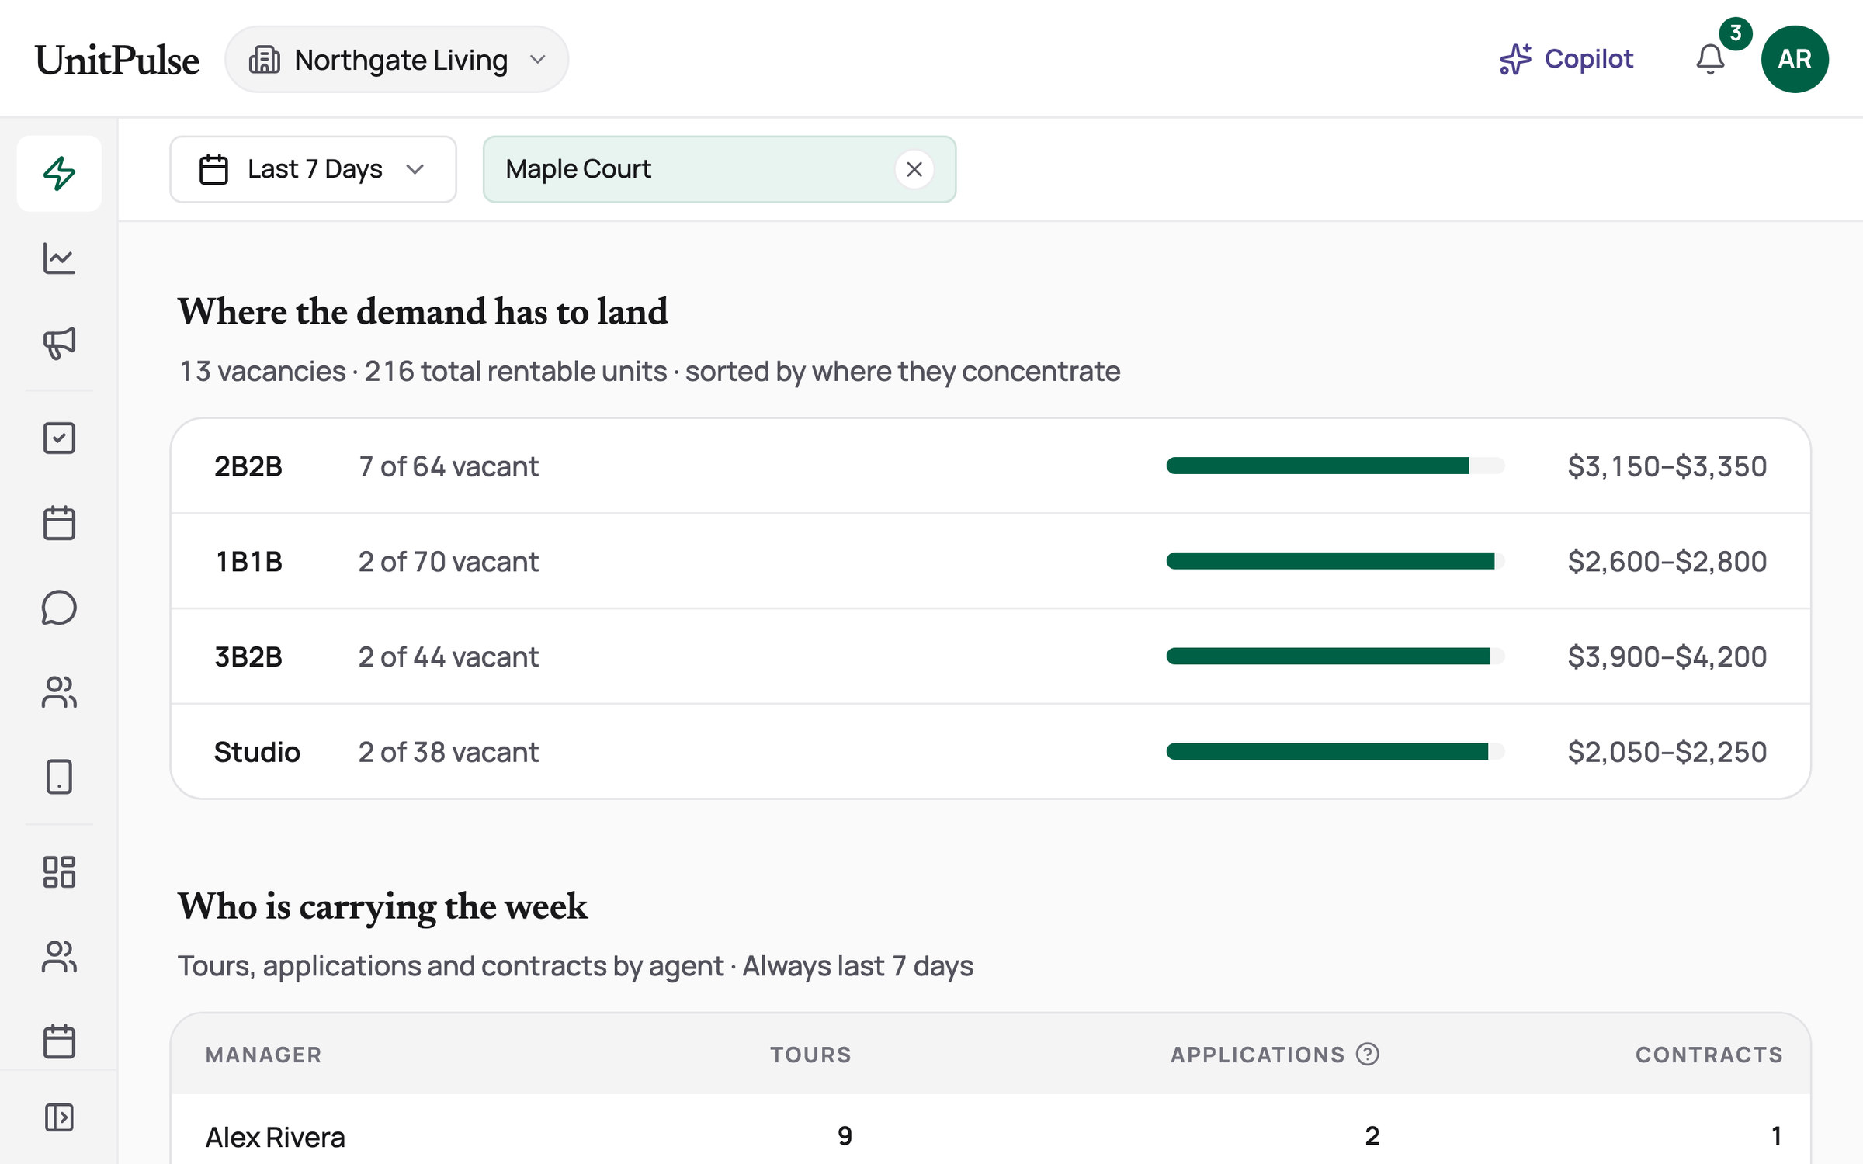Click the info icon next to Applications

click(x=1368, y=1054)
